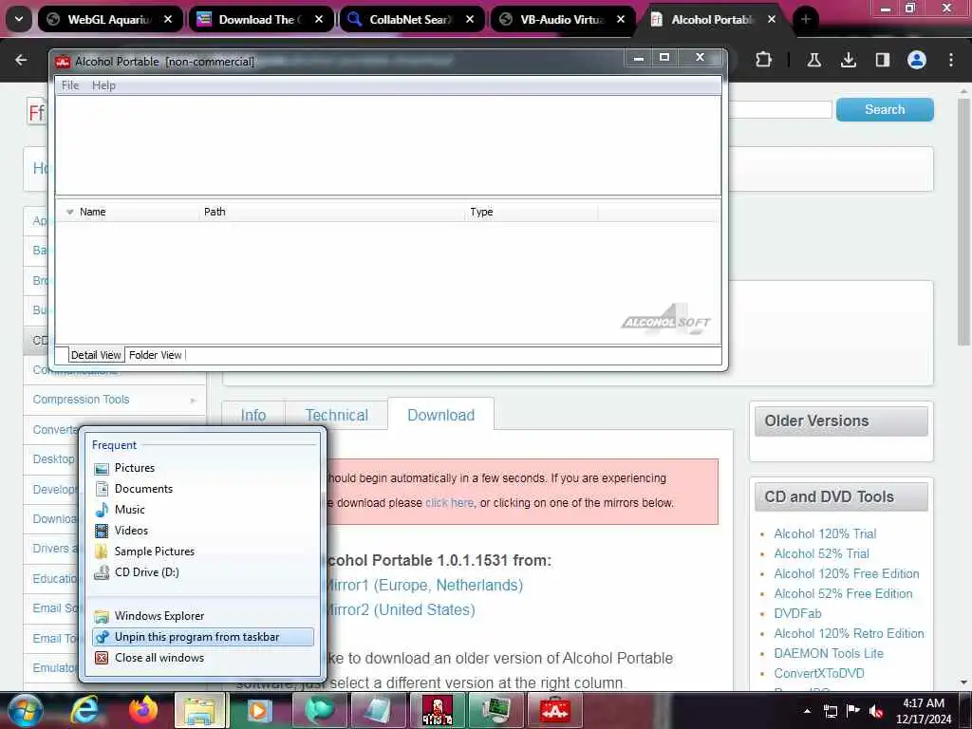Open Alcohol 52% Trial link
The height and width of the screenshot is (729, 972).
click(821, 553)
